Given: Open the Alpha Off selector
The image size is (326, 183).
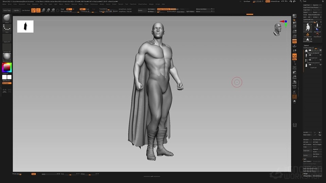Looking at the screenshot, I should point(7,38).
